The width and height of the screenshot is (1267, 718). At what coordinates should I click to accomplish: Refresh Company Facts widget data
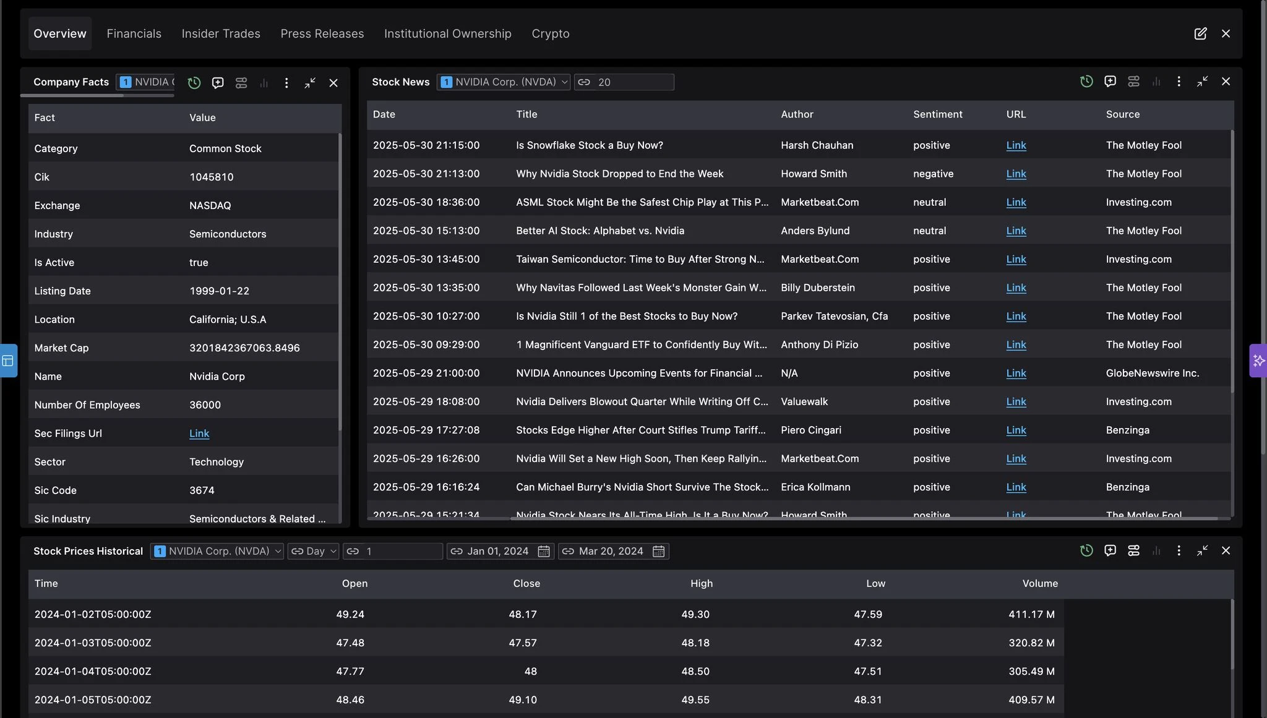point(194,83)
